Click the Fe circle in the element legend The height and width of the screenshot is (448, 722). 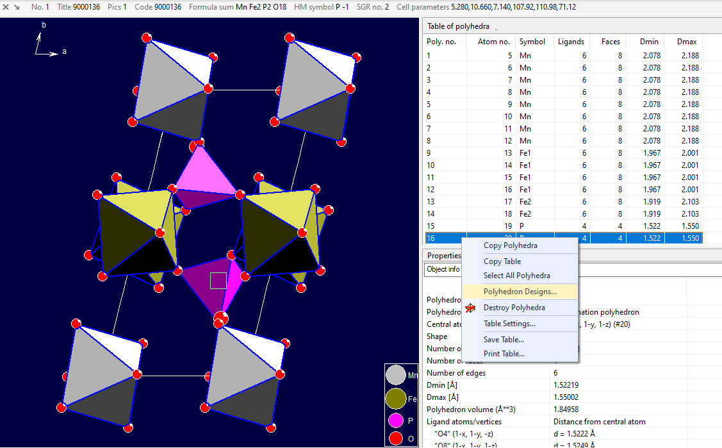[x=396, y=397]
